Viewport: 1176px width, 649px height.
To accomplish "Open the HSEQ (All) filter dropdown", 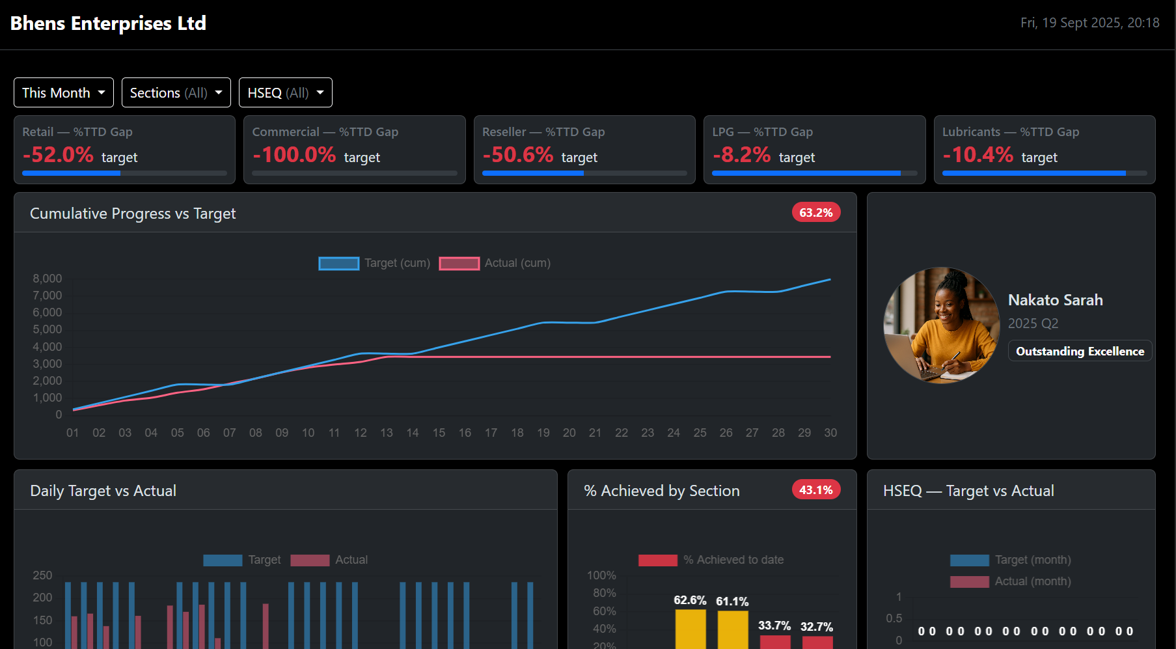I will [285, 92].
